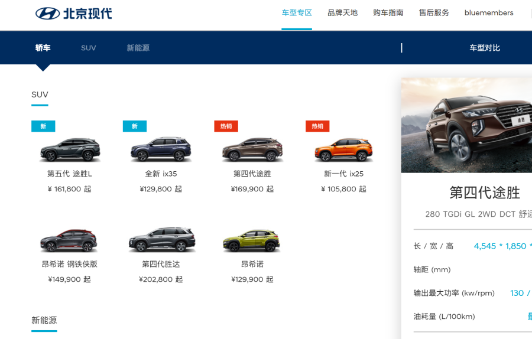Screen dimensions: 532x339
Task: Click the 热销 badge above ix25
Action: (317, 126)
